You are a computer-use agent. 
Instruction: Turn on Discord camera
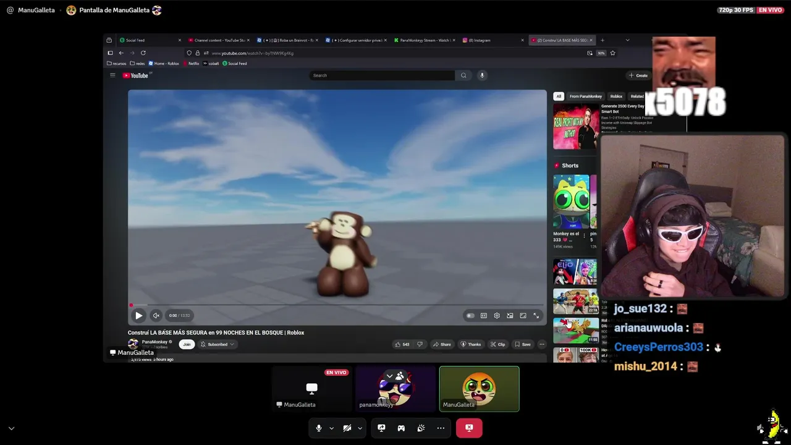[347, 428]
